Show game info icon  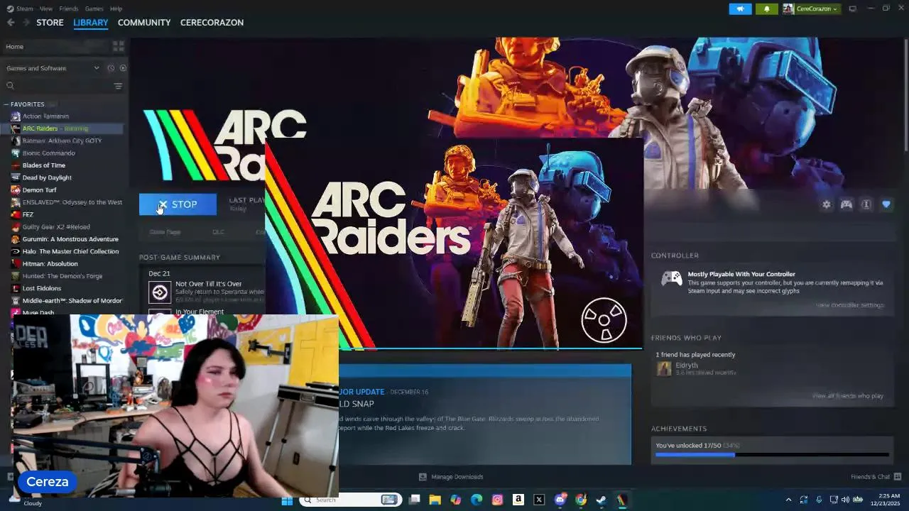866,204
